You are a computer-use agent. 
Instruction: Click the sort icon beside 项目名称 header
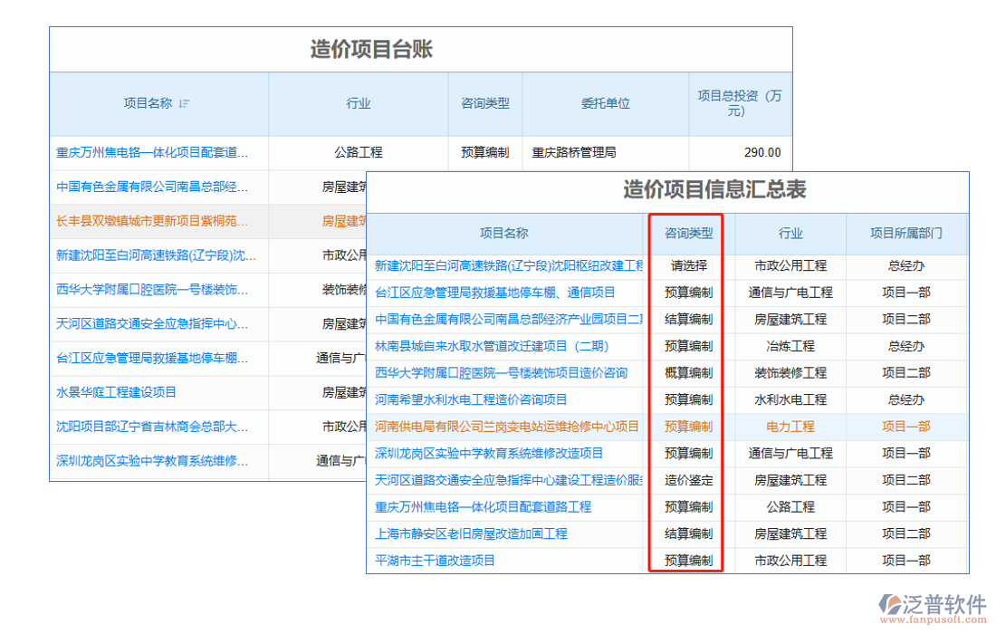point(185,104)
